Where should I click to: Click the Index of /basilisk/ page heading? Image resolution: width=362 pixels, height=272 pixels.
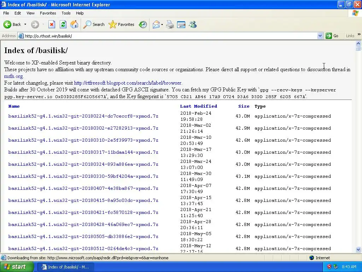pyautogui.click(x=36, y=50)
